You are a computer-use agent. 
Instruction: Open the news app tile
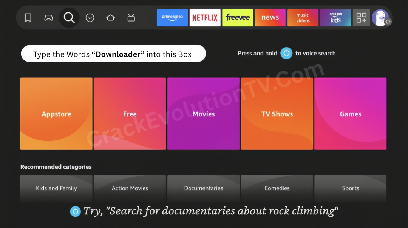point(270,18)
